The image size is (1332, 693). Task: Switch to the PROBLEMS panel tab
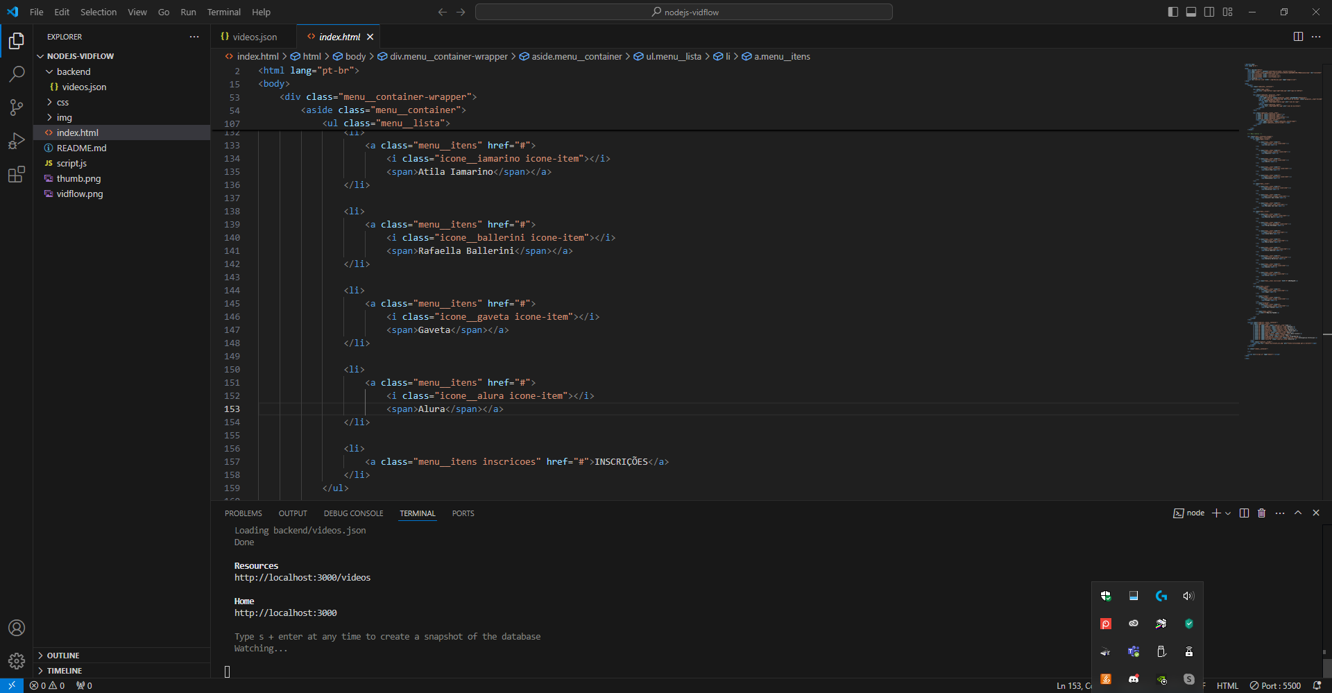click(244, 513)
